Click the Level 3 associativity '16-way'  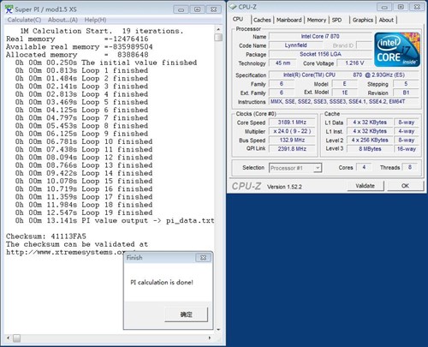coord(407,149)
